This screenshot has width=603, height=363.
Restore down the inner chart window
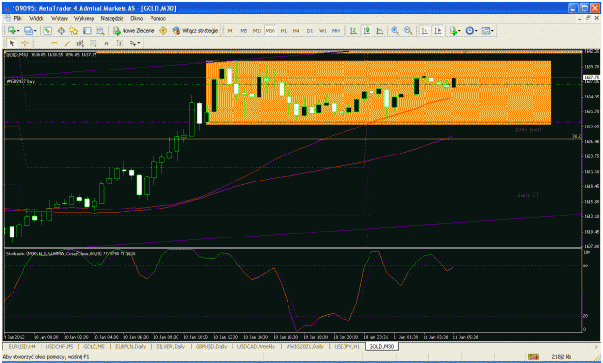coord(588,18)
